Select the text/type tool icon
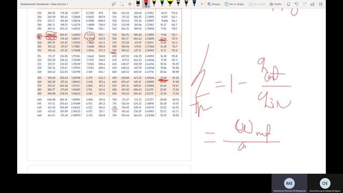 point(114,4)
